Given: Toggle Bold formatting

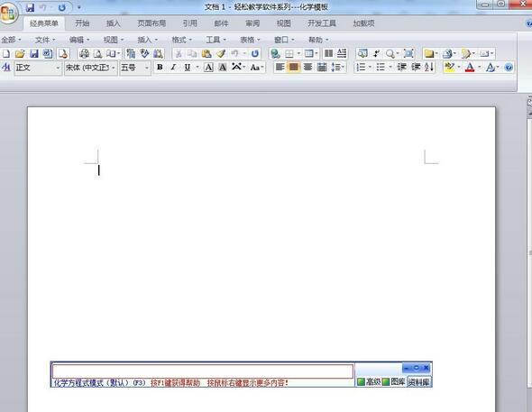Looking at the screenshot, I should point(160,67).
